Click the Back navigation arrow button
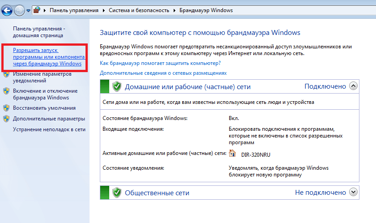Image resolution: width=376 pixels, height=223 pixels. coord(7,10)
